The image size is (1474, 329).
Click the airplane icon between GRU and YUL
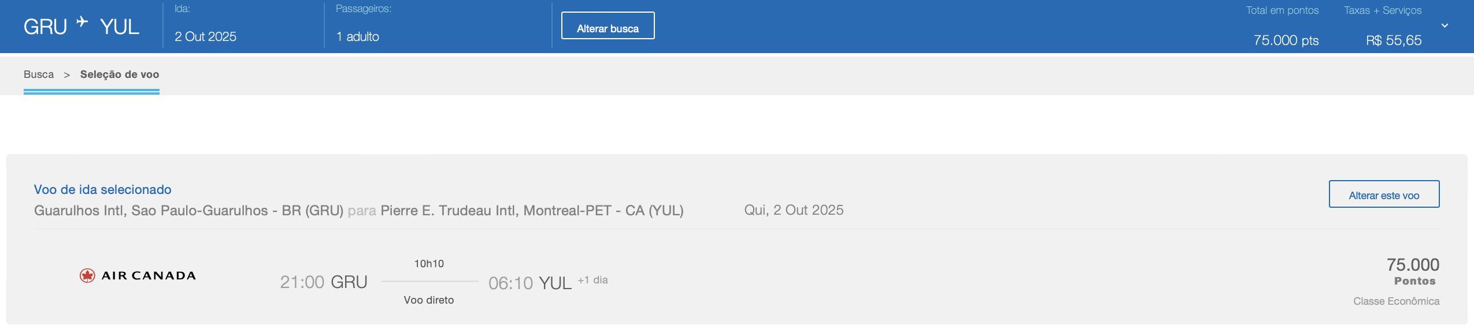tap(82, 23)
